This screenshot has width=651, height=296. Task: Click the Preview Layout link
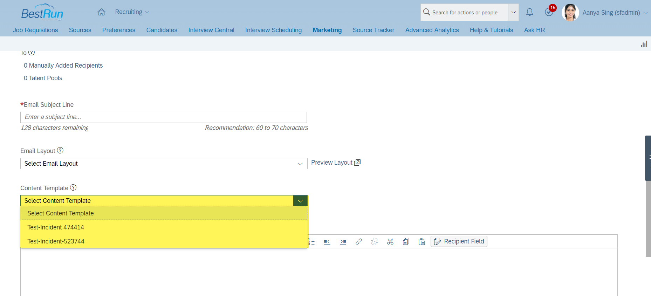click(332, 163)
